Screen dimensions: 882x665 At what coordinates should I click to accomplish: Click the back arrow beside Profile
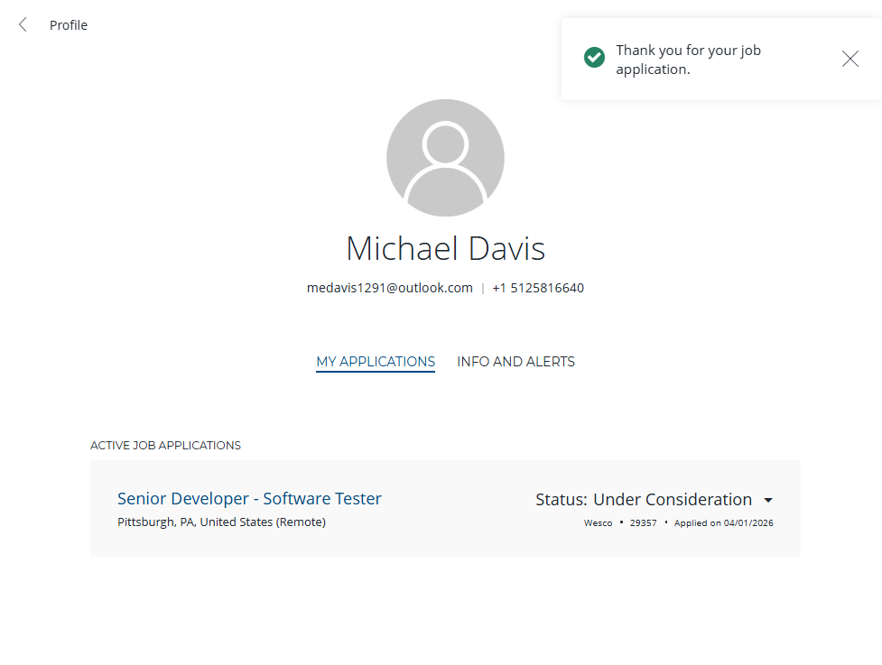pos(23,25)
